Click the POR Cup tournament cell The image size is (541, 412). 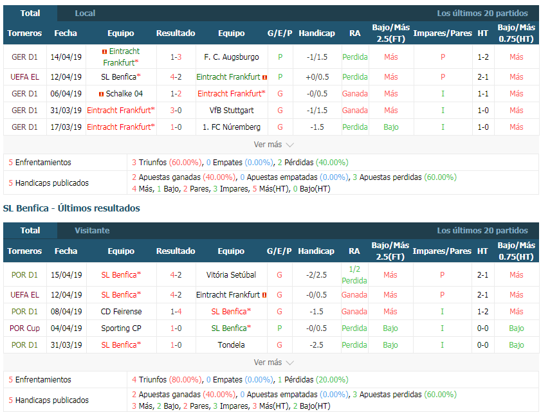point(24,328)
